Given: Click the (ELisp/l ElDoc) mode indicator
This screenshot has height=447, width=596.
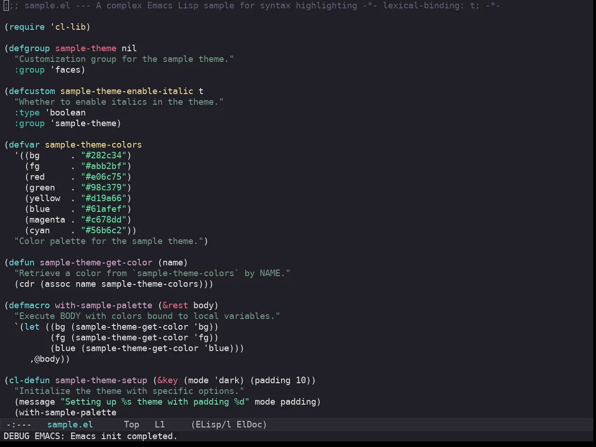Looking at the screenshot, I should point(229,425).
